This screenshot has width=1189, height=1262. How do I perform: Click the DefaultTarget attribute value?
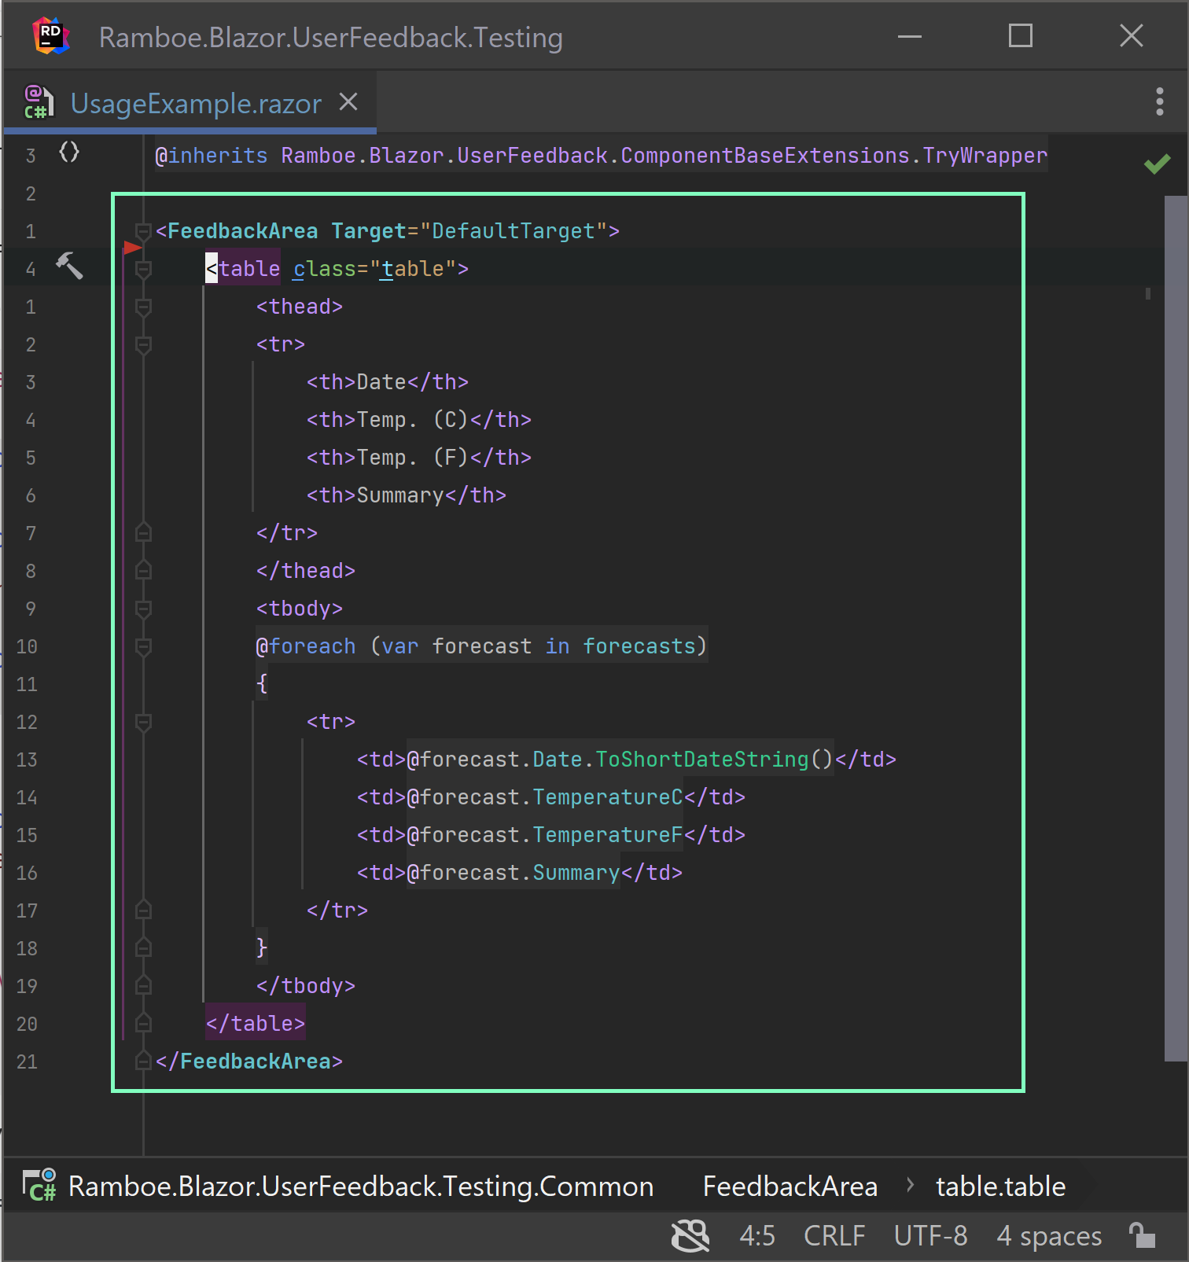[x=514, y=231]
